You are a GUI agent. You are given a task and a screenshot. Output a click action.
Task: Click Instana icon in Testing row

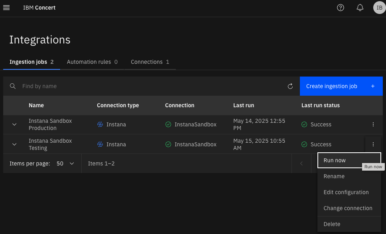click(x=100, y=144)
